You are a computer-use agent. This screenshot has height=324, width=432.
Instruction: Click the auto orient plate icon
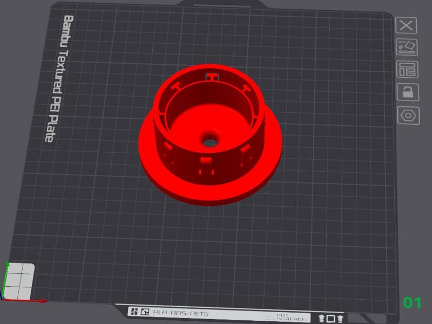407,47
